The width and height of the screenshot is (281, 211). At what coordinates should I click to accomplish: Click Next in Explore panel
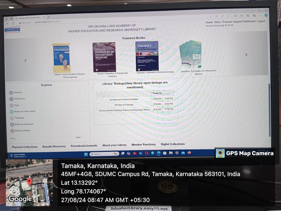click(x=79, y=137)
